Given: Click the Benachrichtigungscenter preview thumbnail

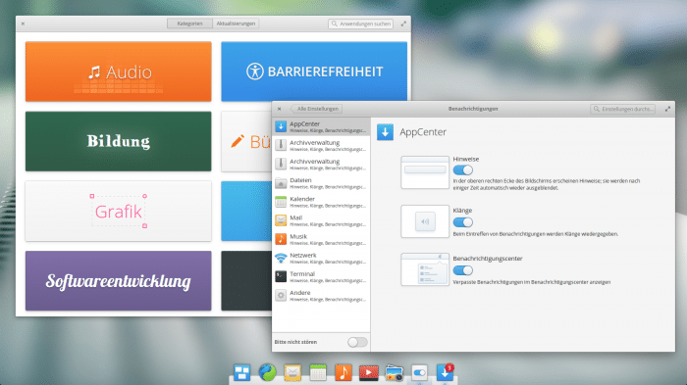Looking at the screenshot, I should click(x=425, y=269).
